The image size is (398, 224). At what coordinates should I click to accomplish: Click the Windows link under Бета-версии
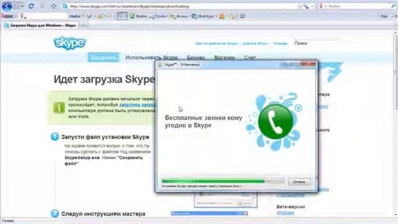click(x=285, y=213)
